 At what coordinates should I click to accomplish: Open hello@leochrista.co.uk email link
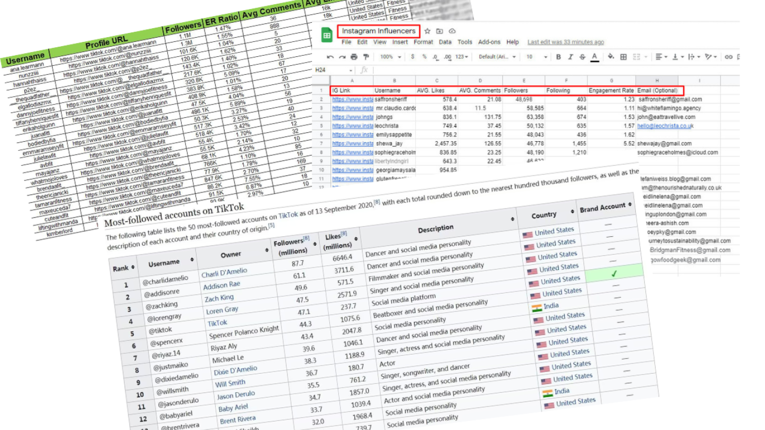click(666, 126)
